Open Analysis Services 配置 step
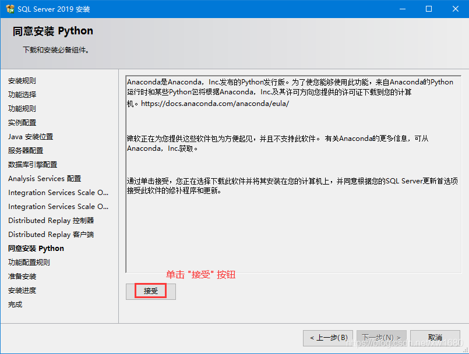The height and width of the screenshot is (354, 469). point(44,179)
